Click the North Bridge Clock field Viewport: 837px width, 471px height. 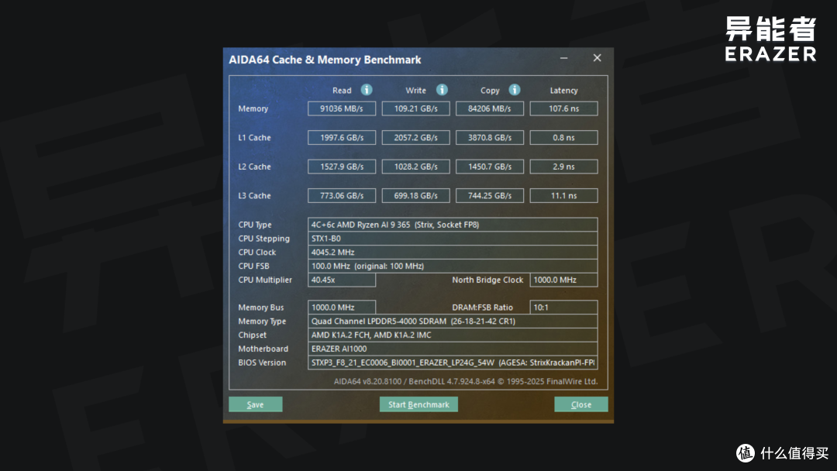pos(563,280)
